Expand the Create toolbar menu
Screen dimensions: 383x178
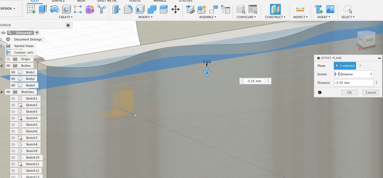coord(66,17)
